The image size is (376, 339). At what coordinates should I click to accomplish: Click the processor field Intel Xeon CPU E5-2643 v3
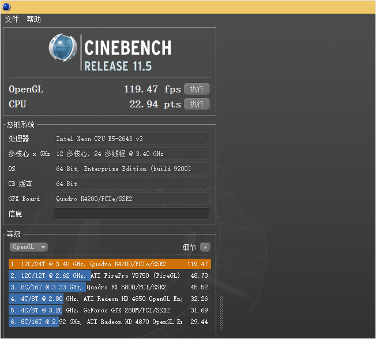click(131, 139)
